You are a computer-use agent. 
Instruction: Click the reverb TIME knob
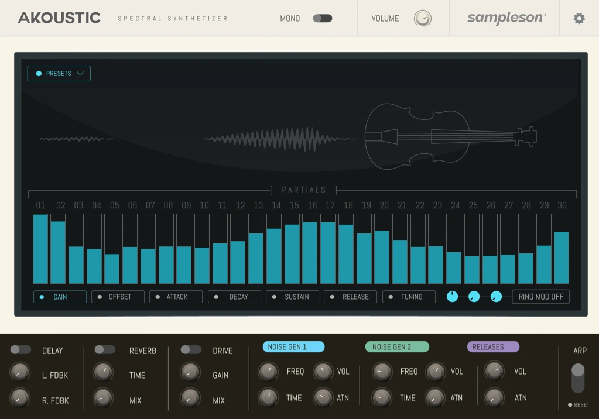click(103, 372)
